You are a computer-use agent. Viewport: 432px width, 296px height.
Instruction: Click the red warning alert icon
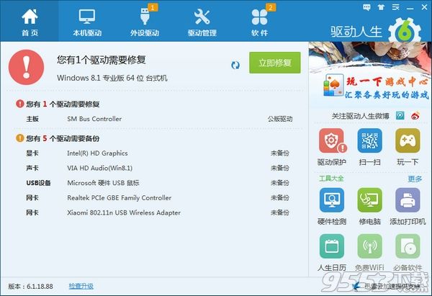[x=26, y=67]
